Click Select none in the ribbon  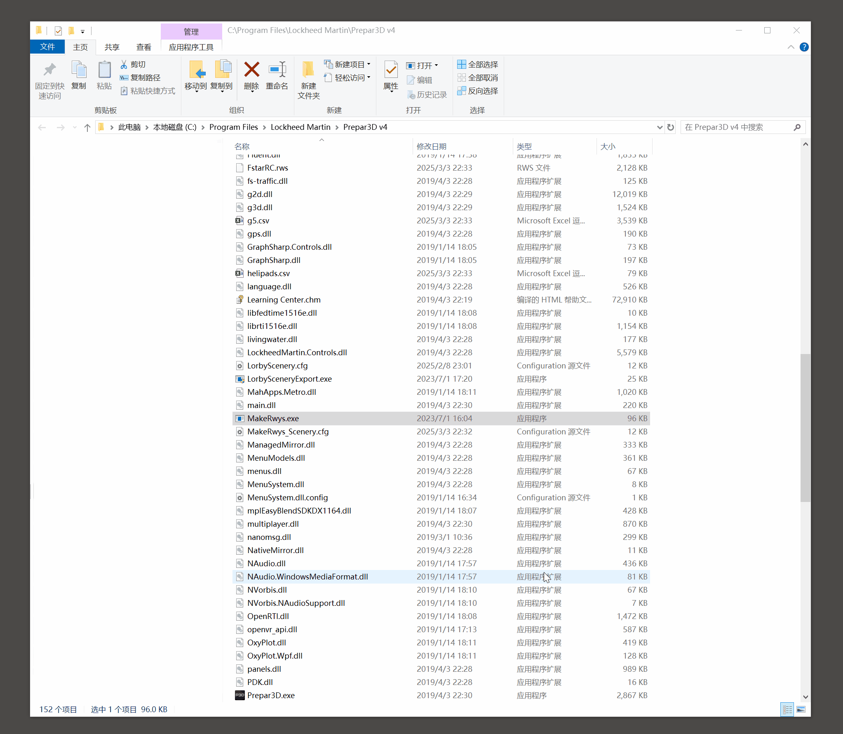pos(478,77)
